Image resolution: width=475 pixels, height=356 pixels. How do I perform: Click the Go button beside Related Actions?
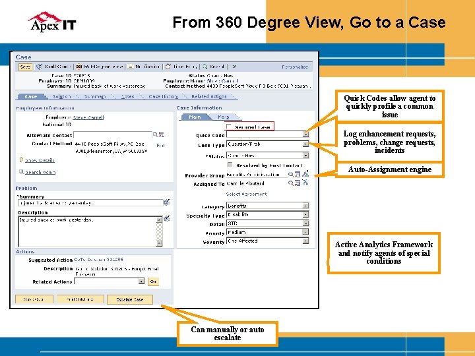(x=153, y=282)
